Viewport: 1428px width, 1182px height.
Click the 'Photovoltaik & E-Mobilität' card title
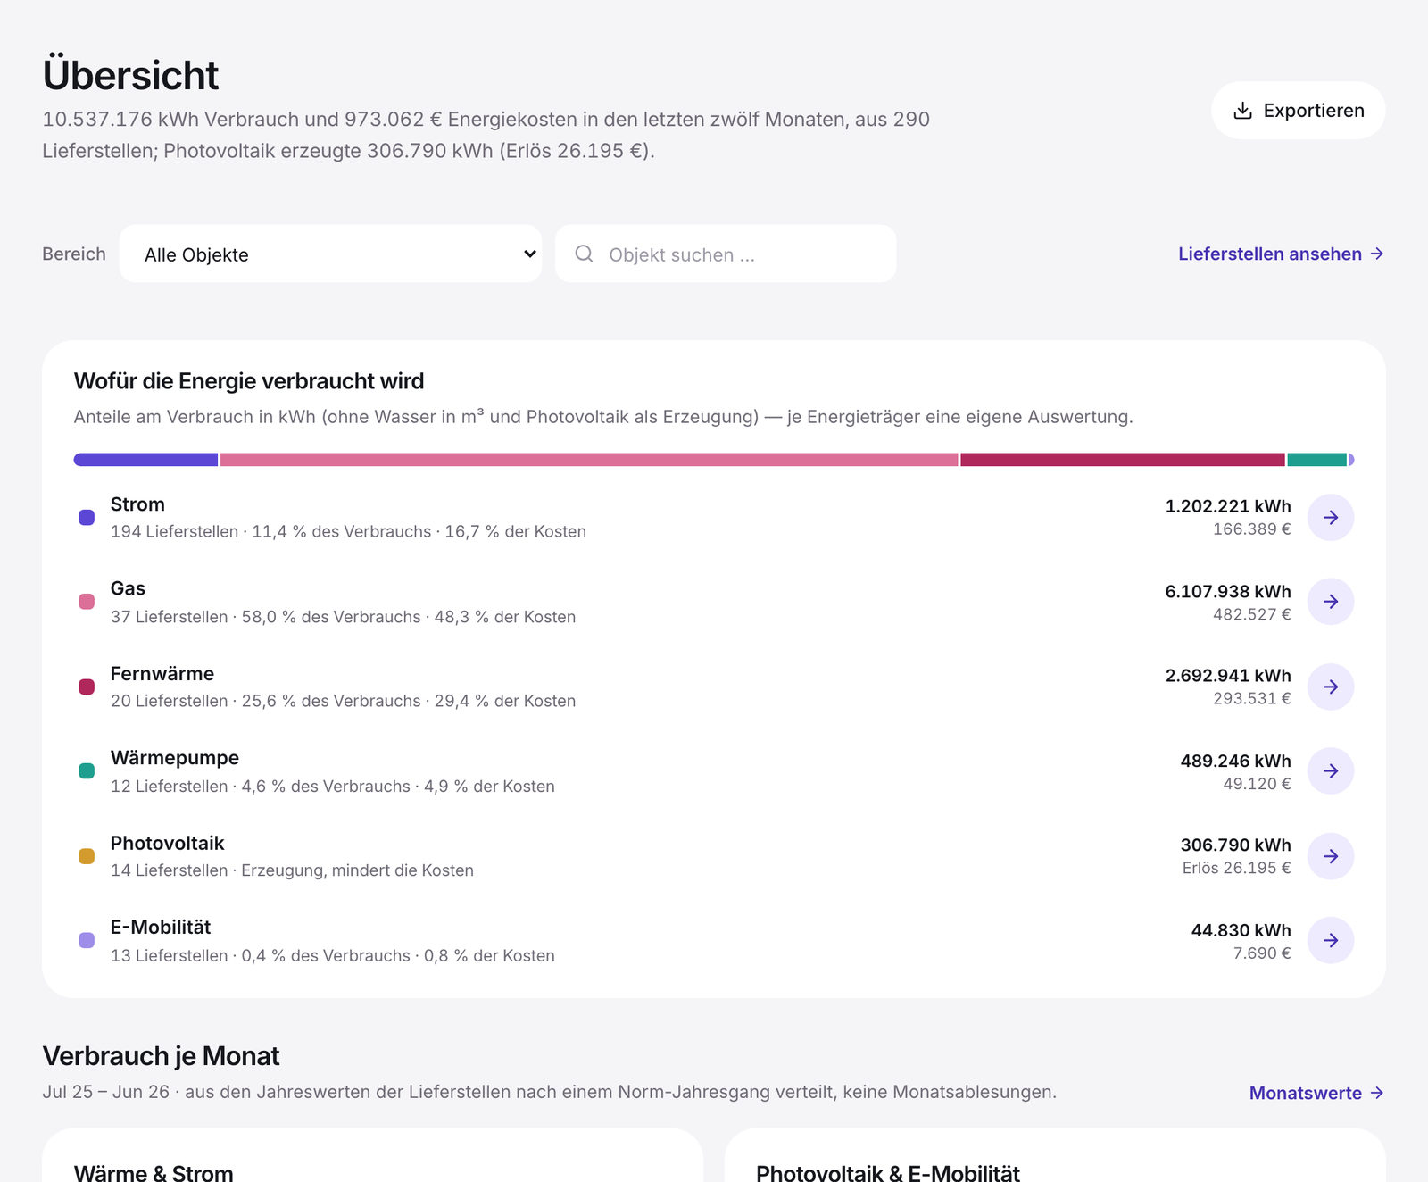click(x=888, y=1173)
